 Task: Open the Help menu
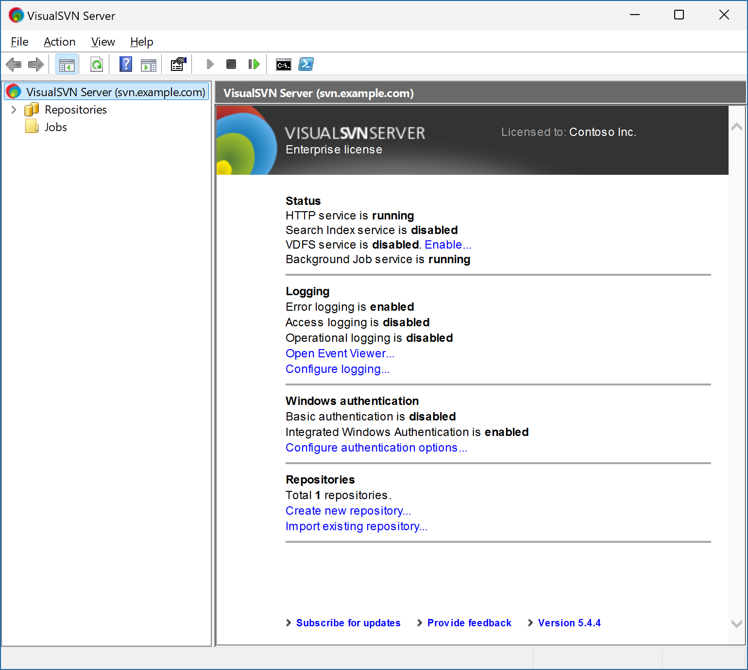click(141, 42)
